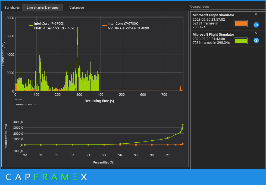Click the green legend entry marker
Image resolution: width=266 pixels, height=185 pixels.
coord(31,26)
